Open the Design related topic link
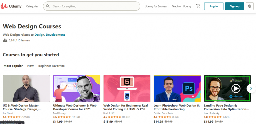This screenshot has height=124, width=256. 40,35
